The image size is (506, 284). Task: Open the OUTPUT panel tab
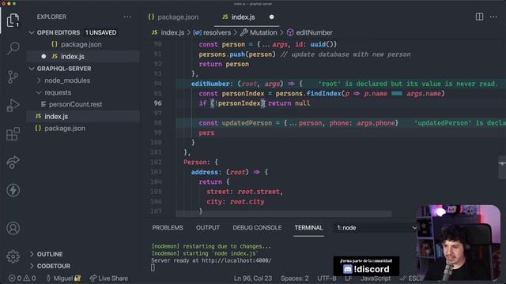tap(207, 228)
